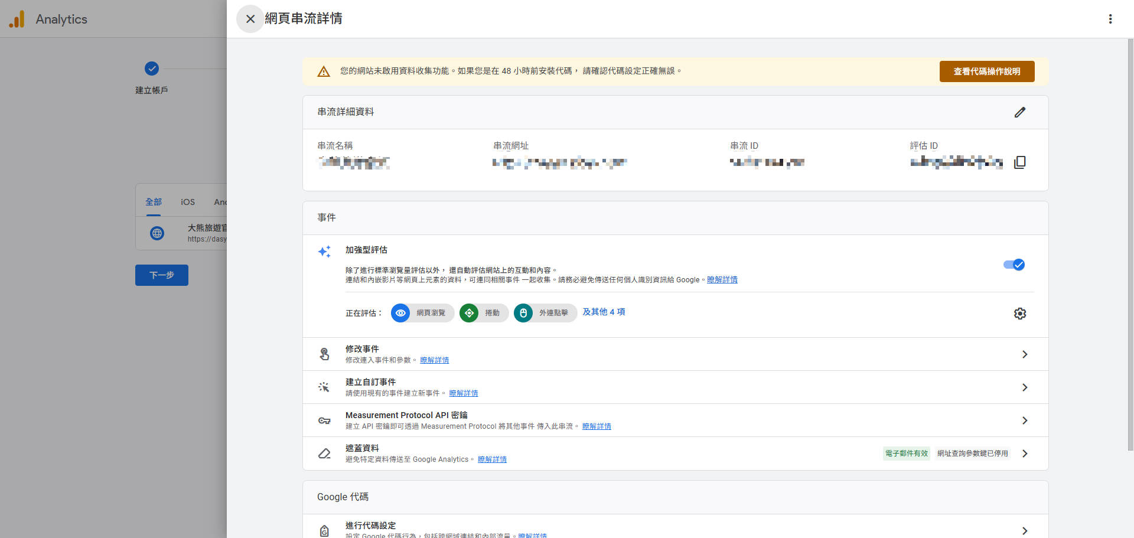Switch to the iOS tab
Screen dimensions: 1134x538
tap(187, 201)
